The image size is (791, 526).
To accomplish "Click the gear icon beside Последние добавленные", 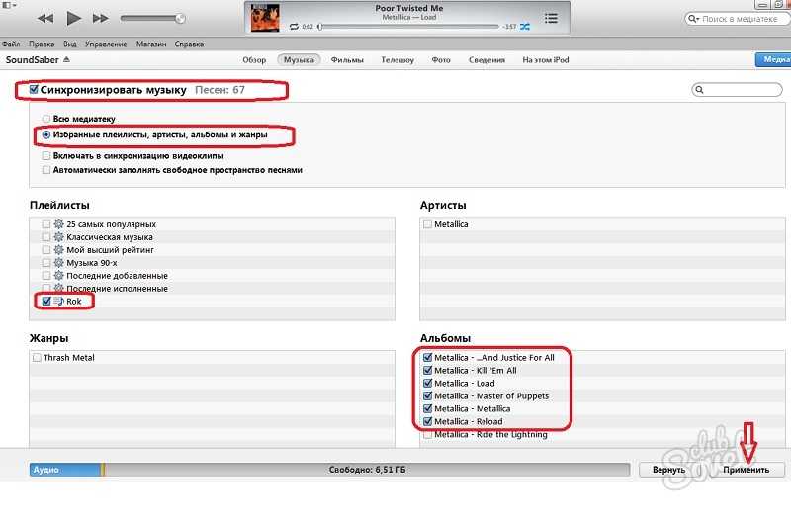I will [59, 275].
